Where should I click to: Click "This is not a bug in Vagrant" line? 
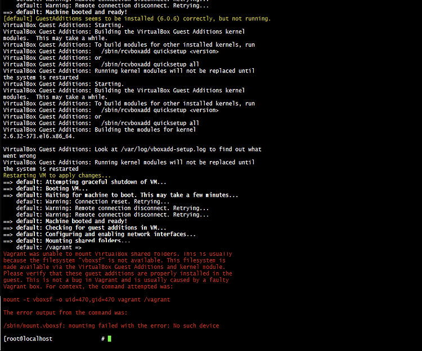tap(116, 280)
